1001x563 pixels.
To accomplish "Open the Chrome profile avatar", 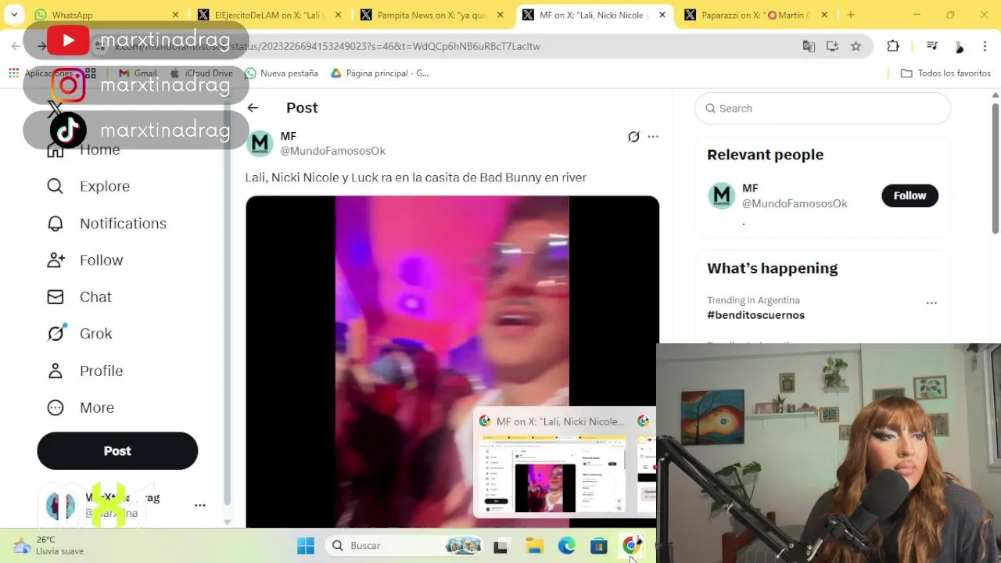I will coord(959,47).
